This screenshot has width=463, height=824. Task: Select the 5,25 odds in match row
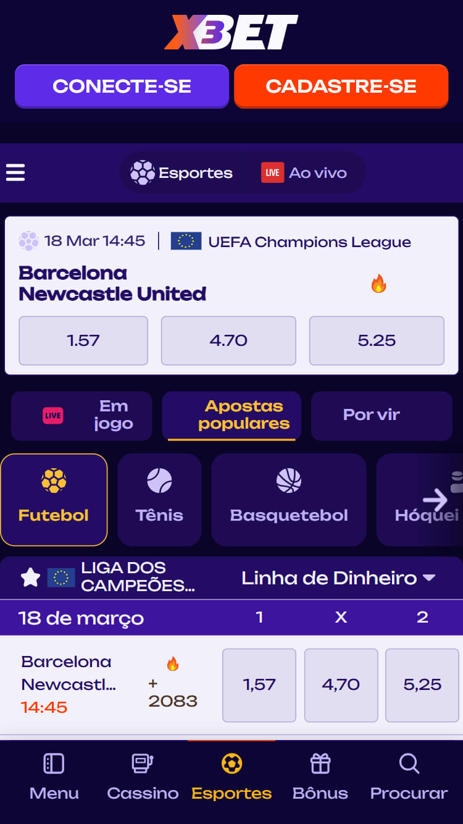[422, 684]
